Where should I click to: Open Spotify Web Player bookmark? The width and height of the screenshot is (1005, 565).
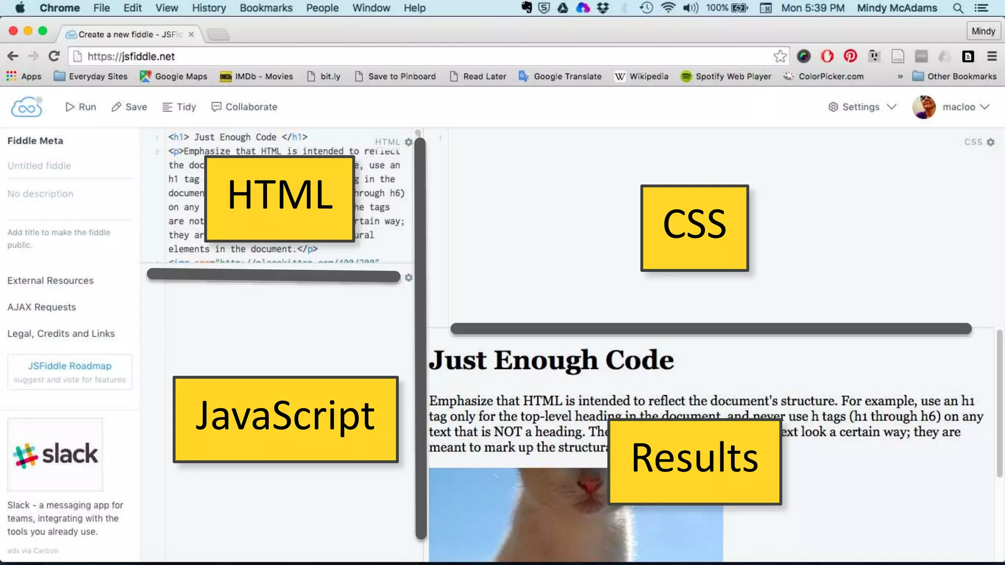pos(726,77)
